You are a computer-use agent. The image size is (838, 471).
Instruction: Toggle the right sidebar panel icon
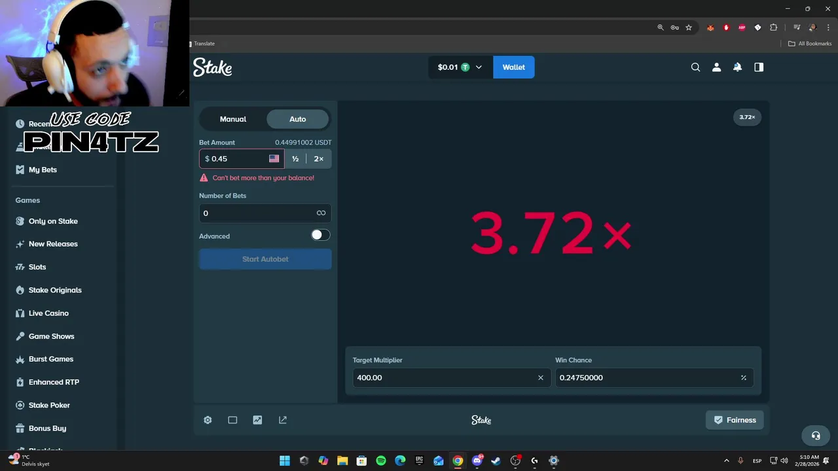[759, 67]
